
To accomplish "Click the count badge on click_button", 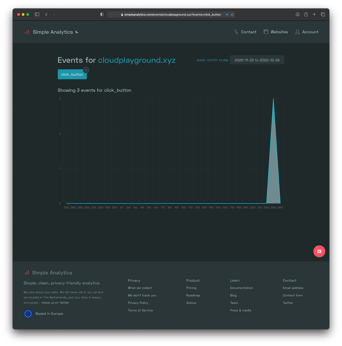I will [86, 70].
